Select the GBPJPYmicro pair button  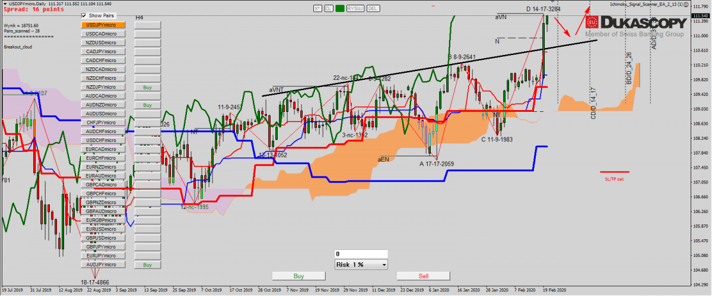pos(103,247)
